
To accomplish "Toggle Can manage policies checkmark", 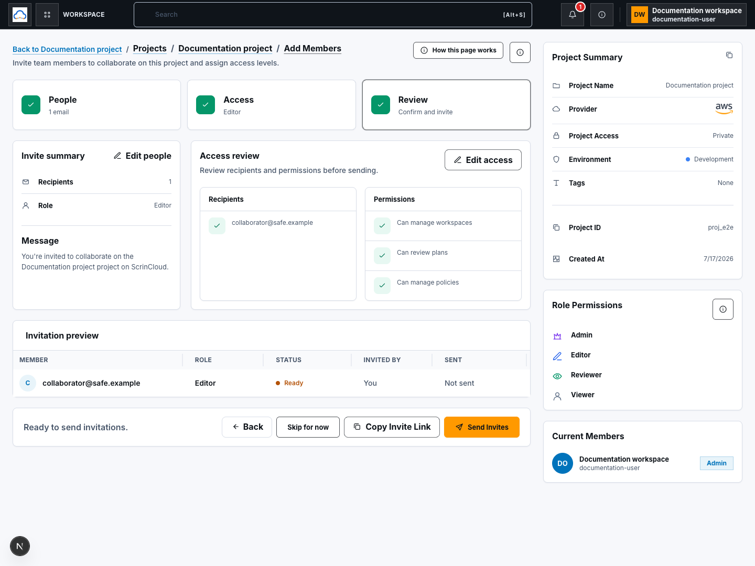I will pos(382,286).
